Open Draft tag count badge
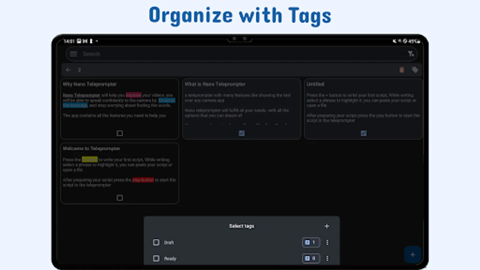The height and width of the screenshot is (270, 480). (x=311, y=242)
